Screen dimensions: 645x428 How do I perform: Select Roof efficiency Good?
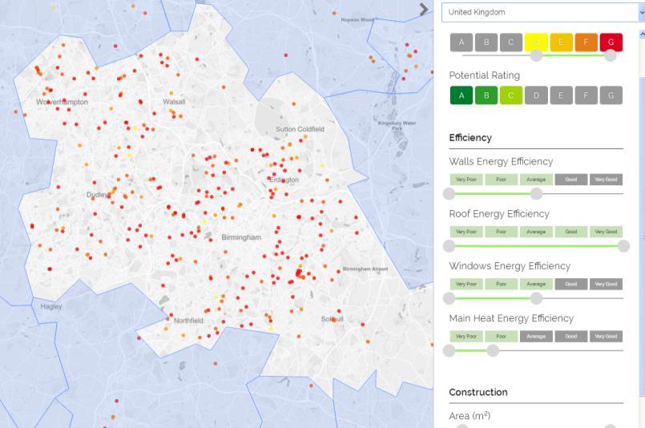[571, 232]
